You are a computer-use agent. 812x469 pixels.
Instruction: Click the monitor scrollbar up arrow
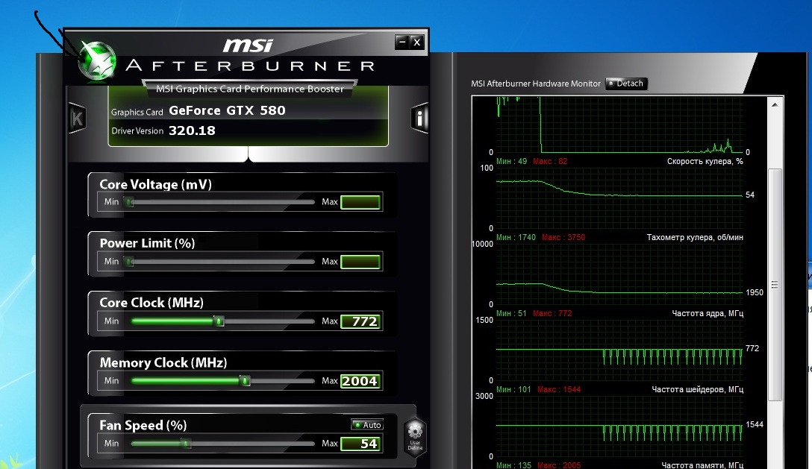[775, 104]
